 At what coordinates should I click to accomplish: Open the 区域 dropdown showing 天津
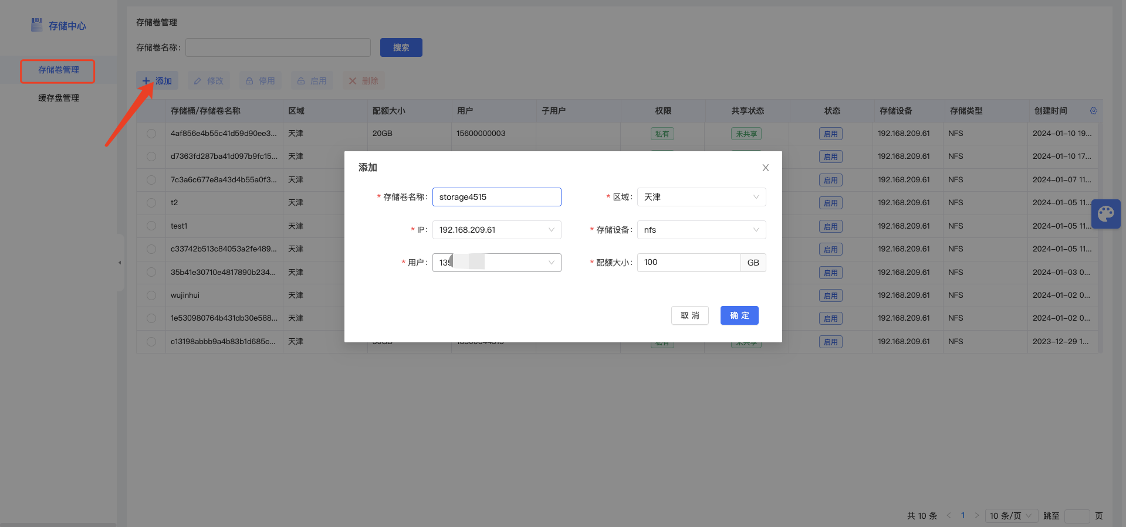(x=701, y=197)
